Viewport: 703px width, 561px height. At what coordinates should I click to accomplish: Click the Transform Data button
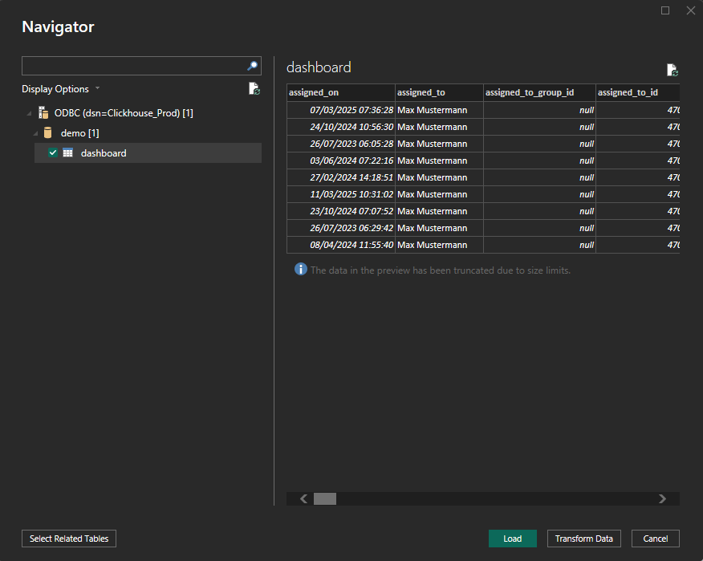583,539
